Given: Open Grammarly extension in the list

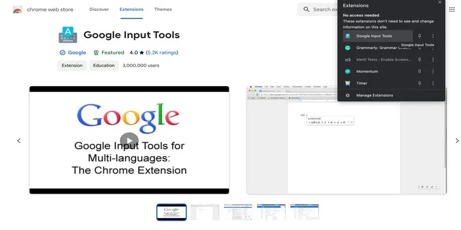Looking at the screenshot, I should tap(378, 48).
